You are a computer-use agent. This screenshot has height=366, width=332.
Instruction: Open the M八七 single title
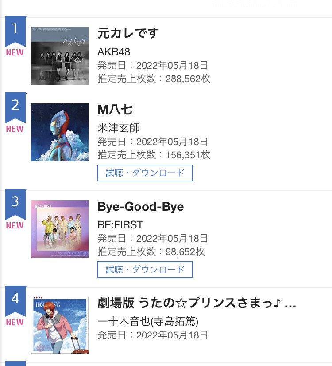115,110
